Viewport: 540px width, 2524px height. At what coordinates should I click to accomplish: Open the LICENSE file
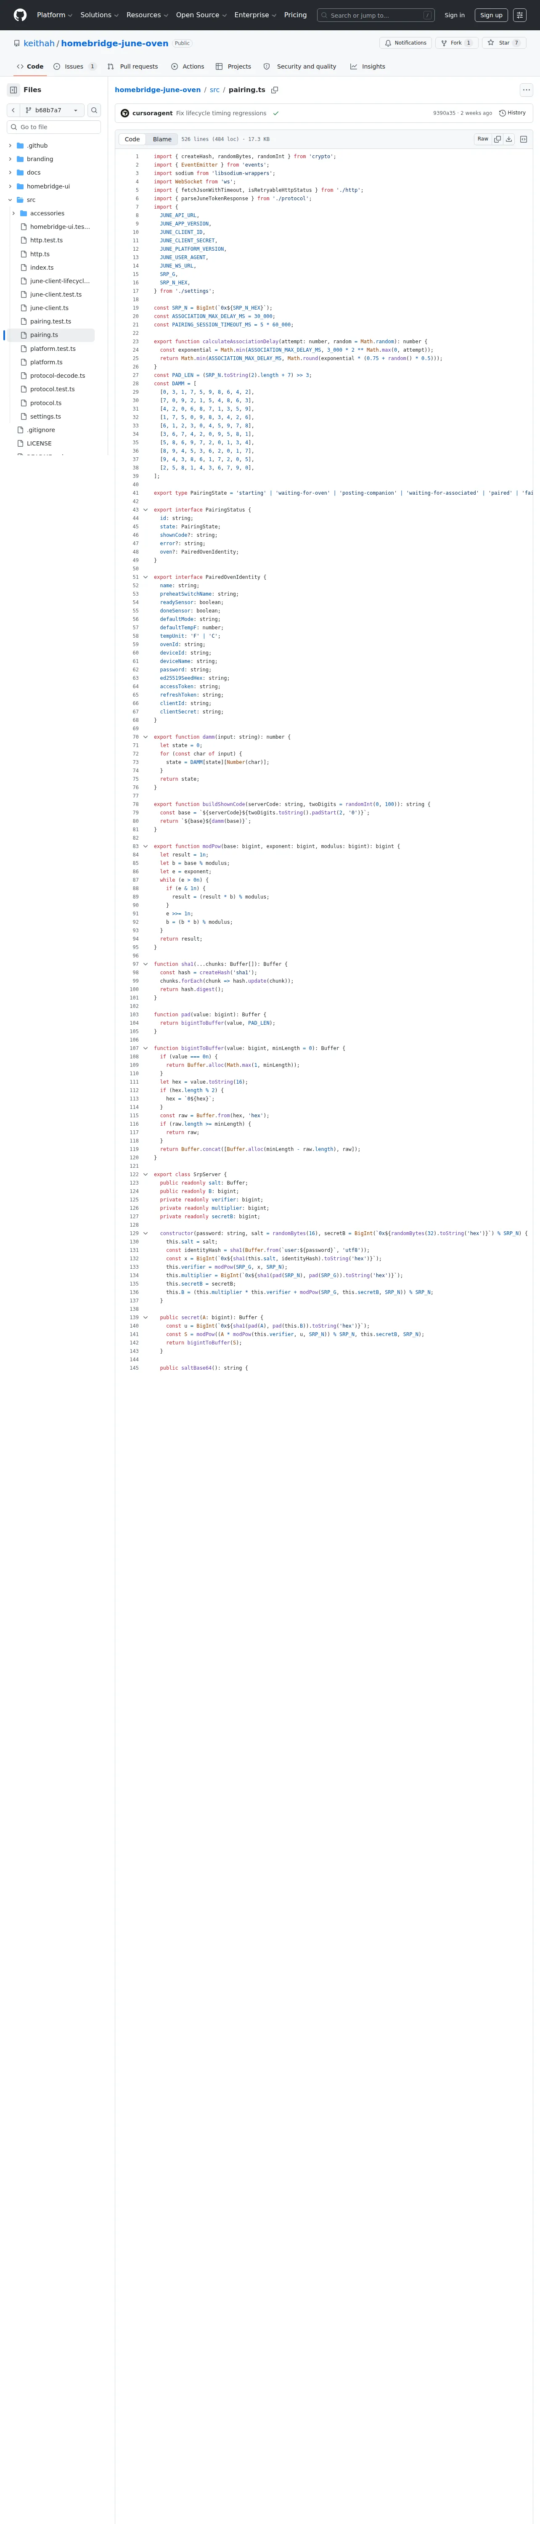pyautogui.click(x=39, y=444)
